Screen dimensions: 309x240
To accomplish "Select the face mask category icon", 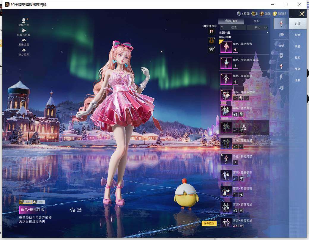I will point(281,56).
